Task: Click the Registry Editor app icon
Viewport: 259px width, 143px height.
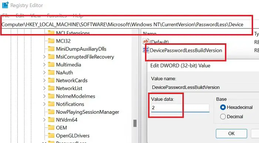Action: point(5,5)
